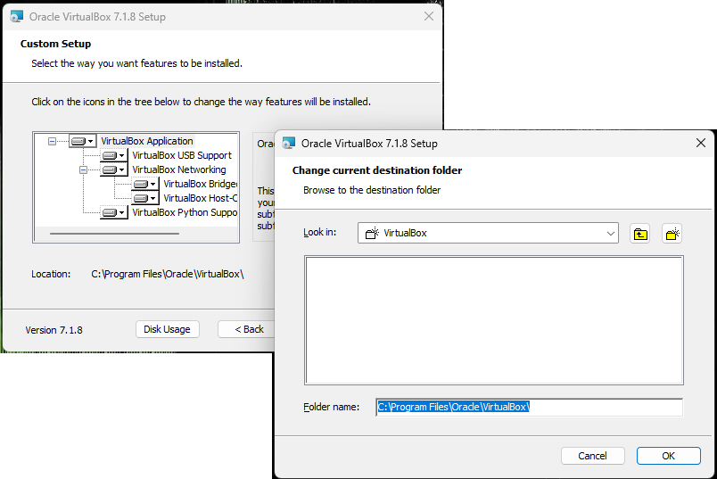Click the Create New Folder icon

coord(672,234)
